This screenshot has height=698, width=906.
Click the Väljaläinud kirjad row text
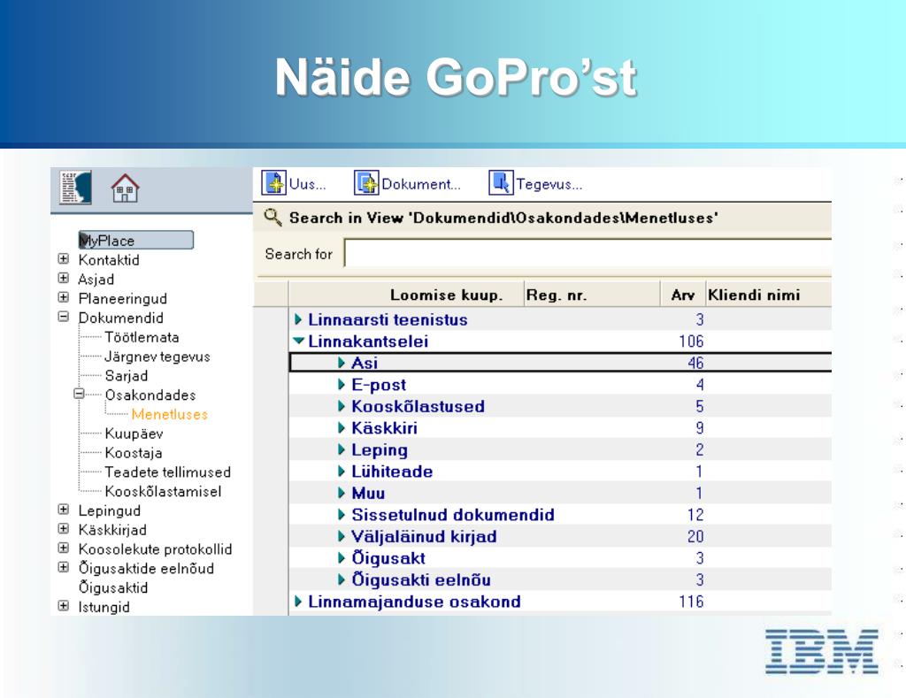pyautogui.click(x=424, y=536)
